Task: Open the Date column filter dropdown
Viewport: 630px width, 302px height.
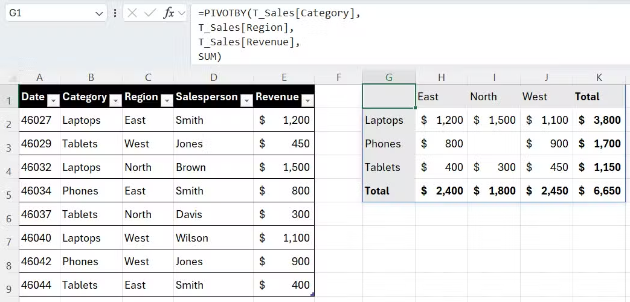Action: [x=53, y=101]
